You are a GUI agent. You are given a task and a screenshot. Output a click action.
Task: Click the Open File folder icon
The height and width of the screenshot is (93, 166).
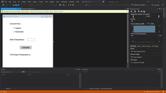[x=13, y=5]
